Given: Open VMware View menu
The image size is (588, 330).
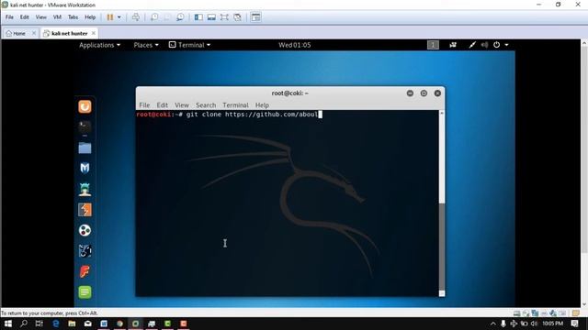Looking at the screenshot, I should tap(40, 17).
